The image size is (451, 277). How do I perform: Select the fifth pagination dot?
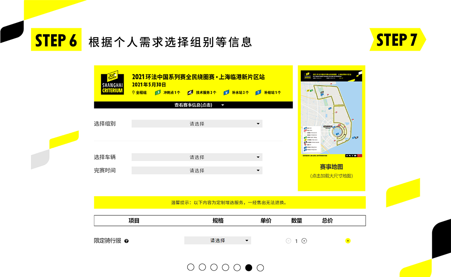click(x=237, y=267)
